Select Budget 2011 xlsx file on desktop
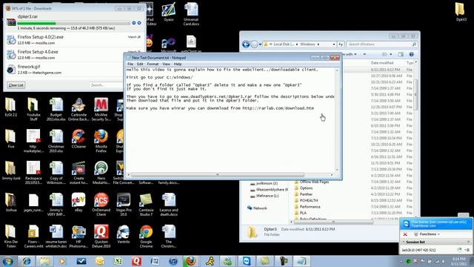The width and height of the screenshot is (474, 267). (56, 109)
